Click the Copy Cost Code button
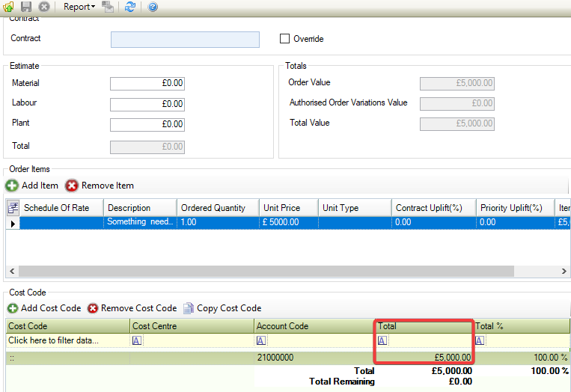 pyautogui.click(x=222, y=308)
